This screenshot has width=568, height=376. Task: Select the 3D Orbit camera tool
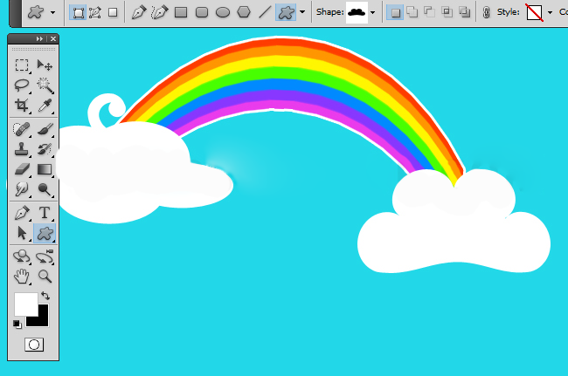45,256
